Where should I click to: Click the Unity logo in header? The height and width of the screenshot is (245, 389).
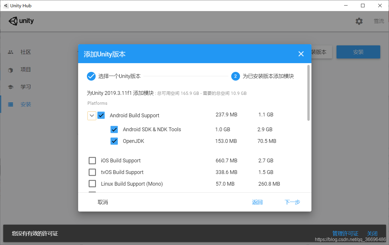click(x=21, y=21)
